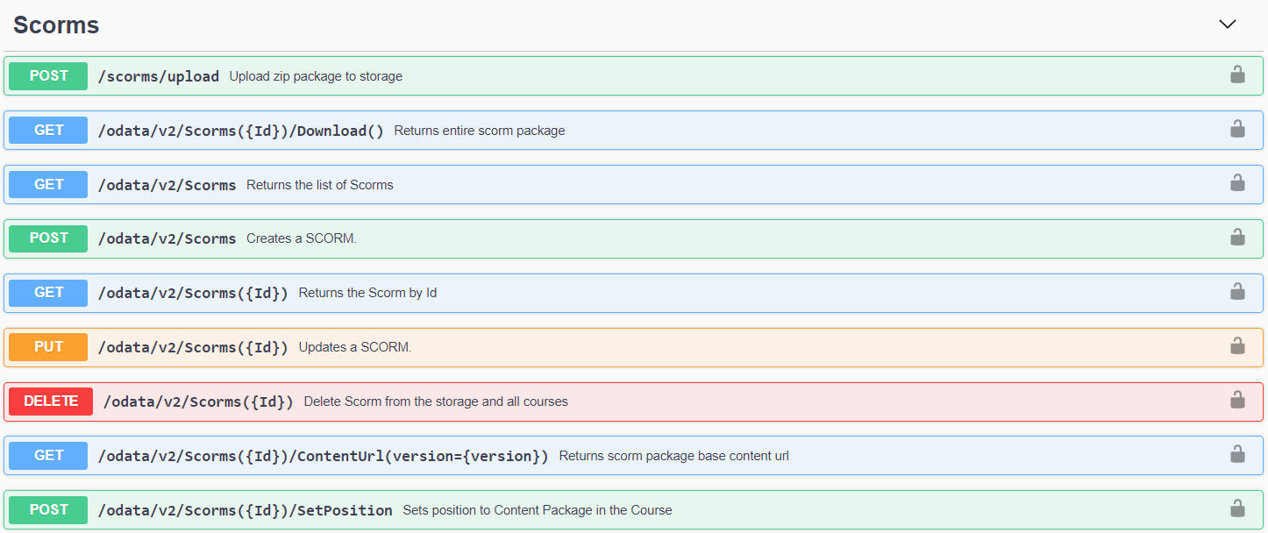Click the GET badge for Download() endpoint

[48, 131]
